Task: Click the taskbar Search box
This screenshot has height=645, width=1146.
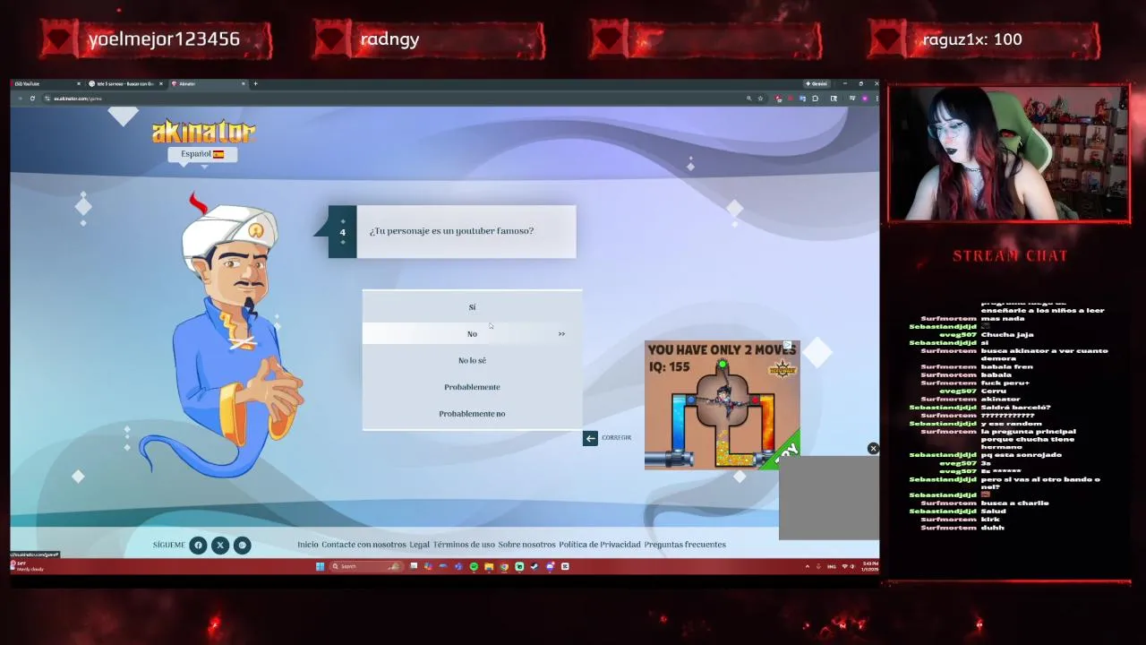Action: click(366, 566)
